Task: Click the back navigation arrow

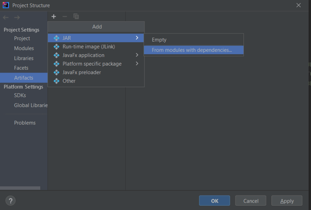Action: pos(6,18)
